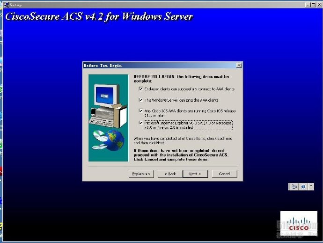Click 'BEFORE YOU BEGIN, the following items' heading
Image resolution: width=323 pixels, height=243 pixels.
coord(181,79)
